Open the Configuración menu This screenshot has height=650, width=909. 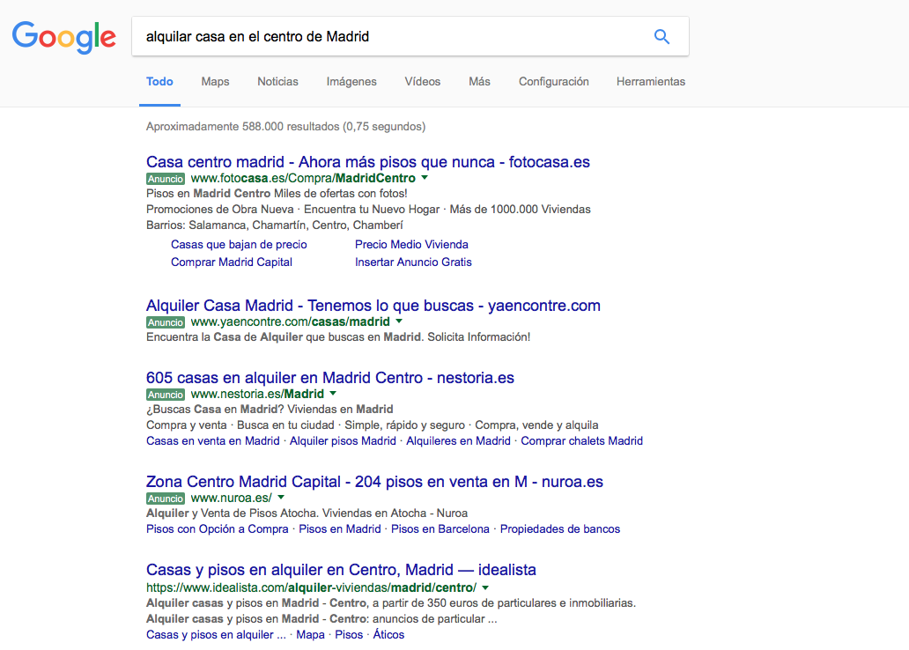(554, 82)
